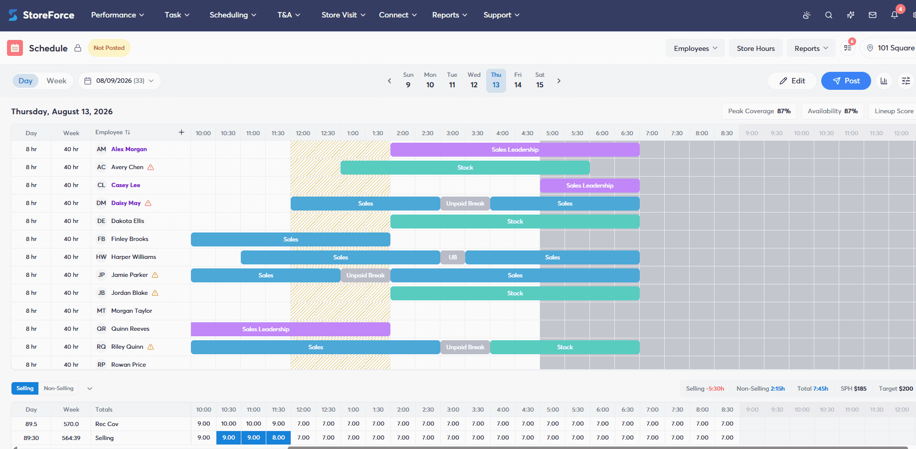This screenshot has width=916, height=449.
Task: Open the StoreForce home logo
Action: 41,15
